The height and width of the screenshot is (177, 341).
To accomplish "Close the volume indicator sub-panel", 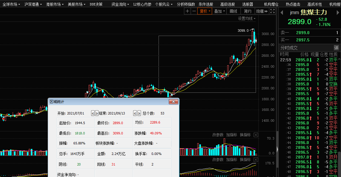I will click(256, 135).
